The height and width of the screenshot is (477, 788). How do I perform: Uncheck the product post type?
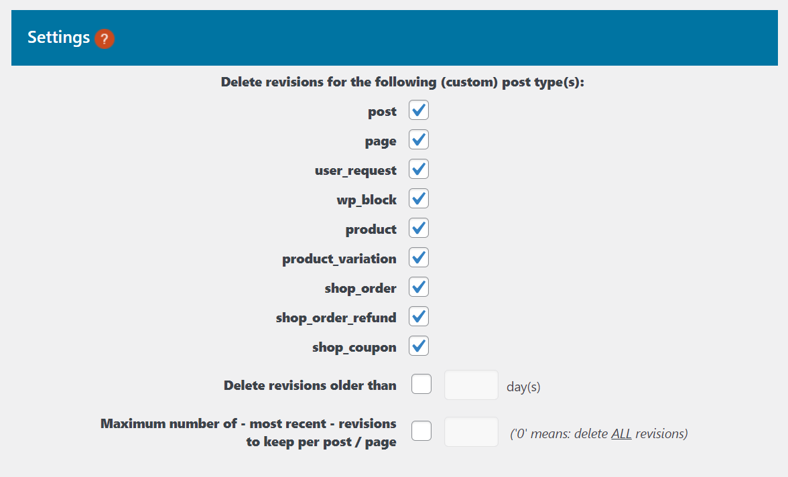coord(418,228)
